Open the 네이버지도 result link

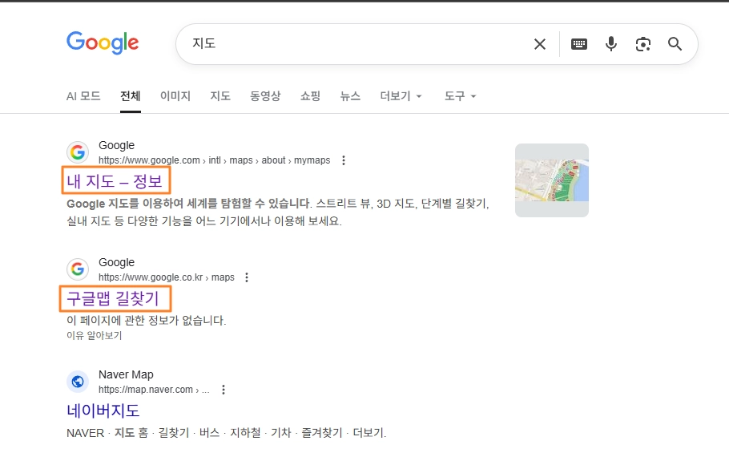103,410
